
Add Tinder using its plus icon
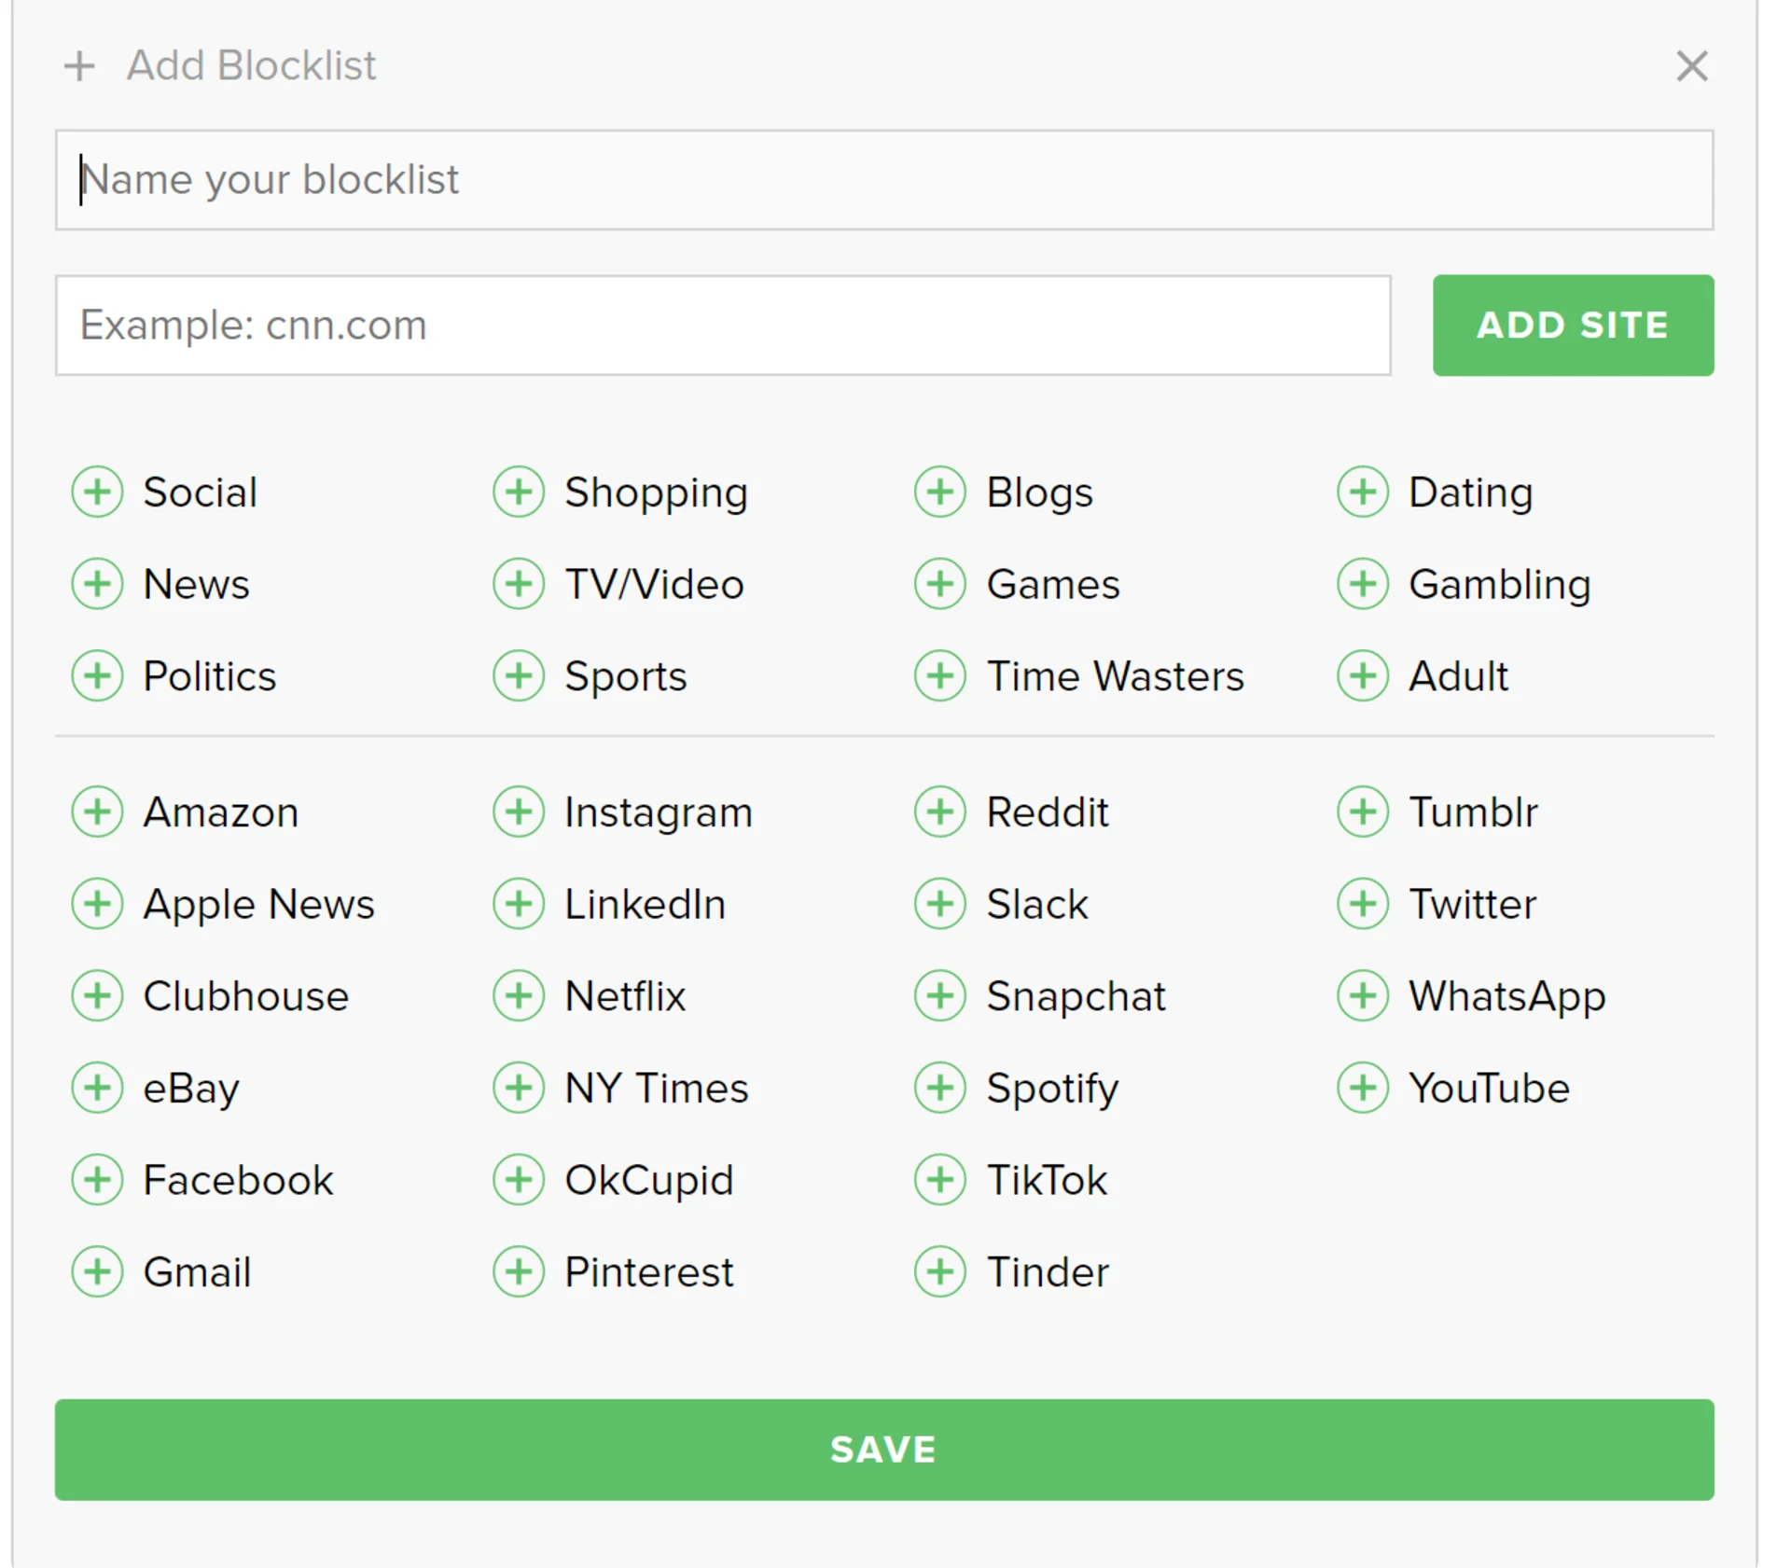point(939,1271)
